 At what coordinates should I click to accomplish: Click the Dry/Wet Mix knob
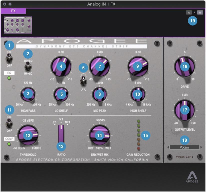(x=100, y=135)
